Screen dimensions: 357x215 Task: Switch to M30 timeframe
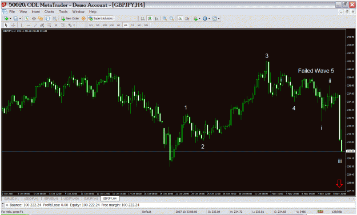pyautogui.click(x=111, y=25)
